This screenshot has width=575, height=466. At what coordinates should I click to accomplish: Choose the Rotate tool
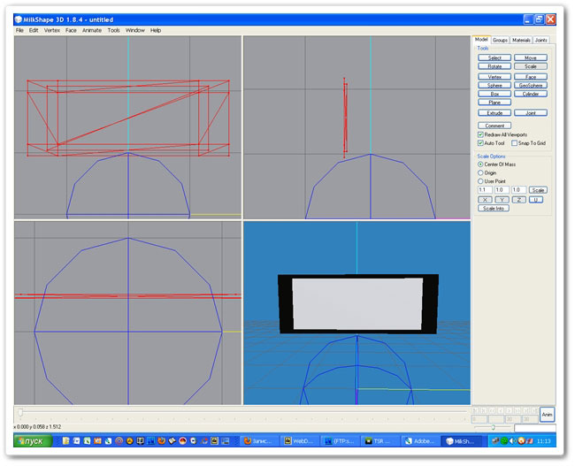pos(494,66)
